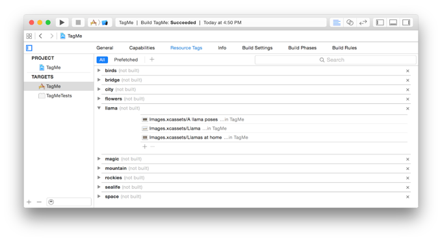Switch to Build Phases tab

pyautogui.click(x=302, y=48)
